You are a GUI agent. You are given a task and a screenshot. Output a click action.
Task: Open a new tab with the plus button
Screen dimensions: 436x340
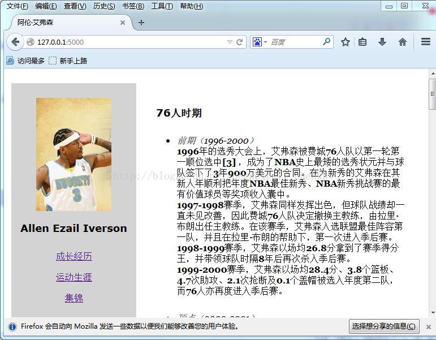click(141, 23)
